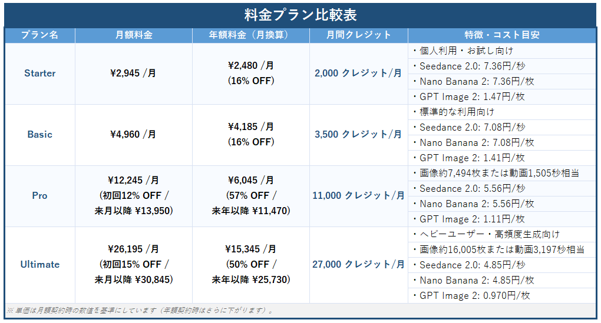Click the Starter plan name cell
Viewport: 601px width, 323px height.
click(40, 74)
